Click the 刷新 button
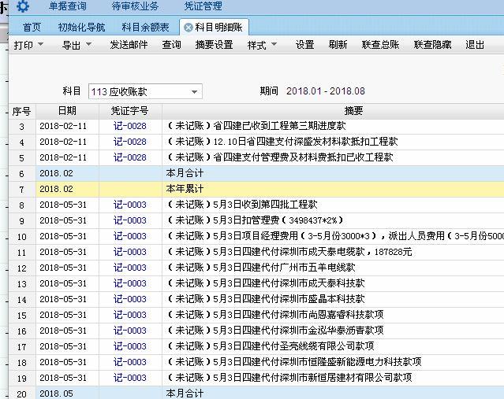504x399 pixels. click(x=338, y=45)
